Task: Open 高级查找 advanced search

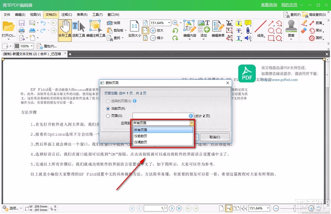Action: click(317, 14)
